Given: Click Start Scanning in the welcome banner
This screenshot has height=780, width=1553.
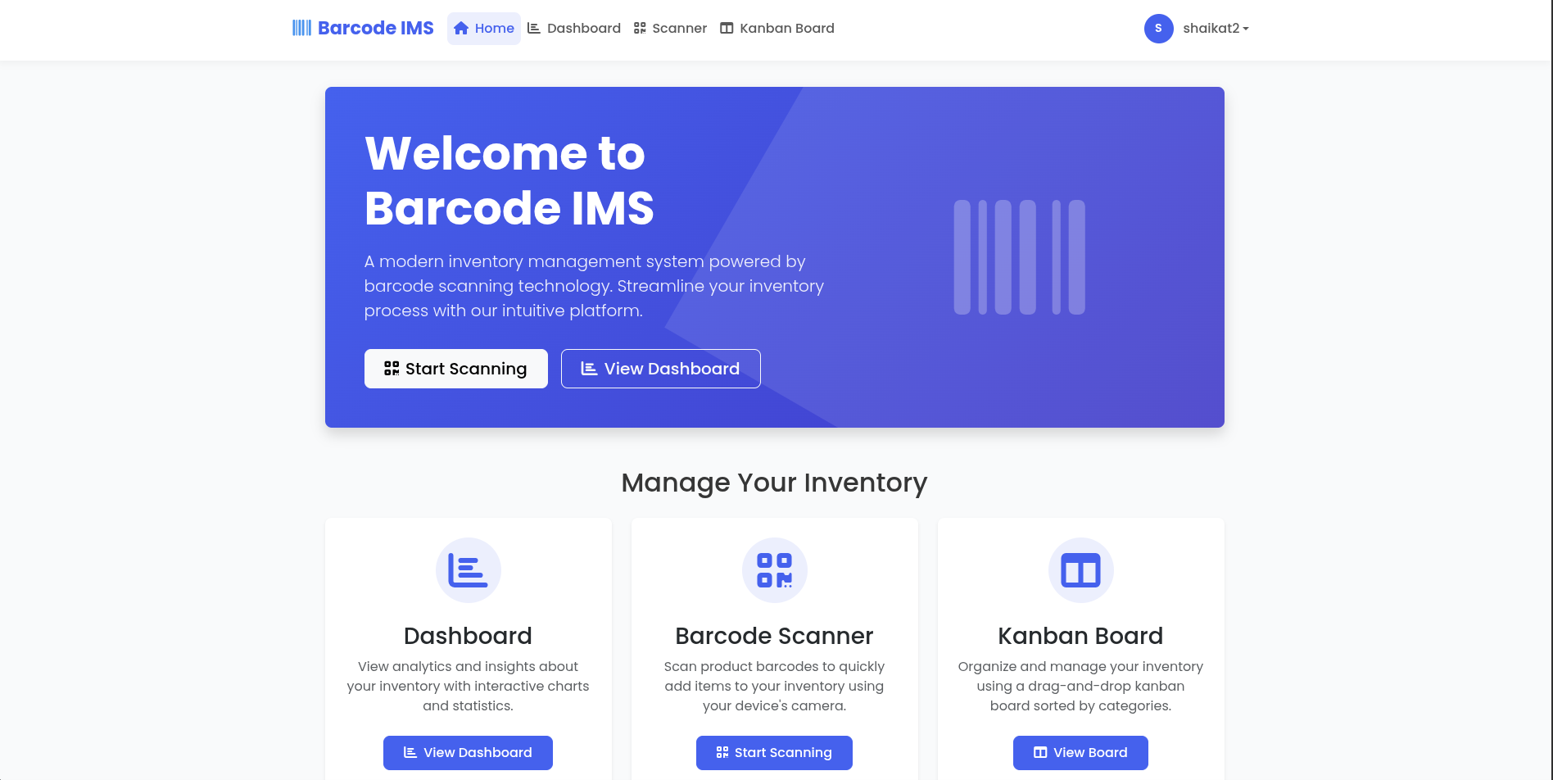Looking at the screenshot, I should pos(455,369).
